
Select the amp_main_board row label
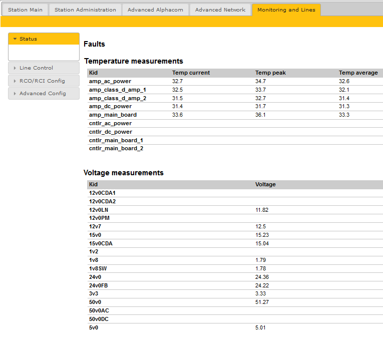(113, 115)
